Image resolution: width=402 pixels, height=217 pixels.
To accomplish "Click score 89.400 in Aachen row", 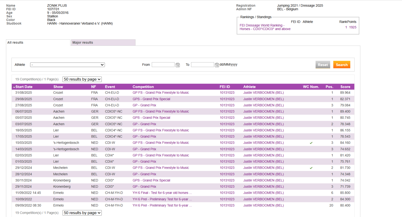I will [x=345, y=112].
